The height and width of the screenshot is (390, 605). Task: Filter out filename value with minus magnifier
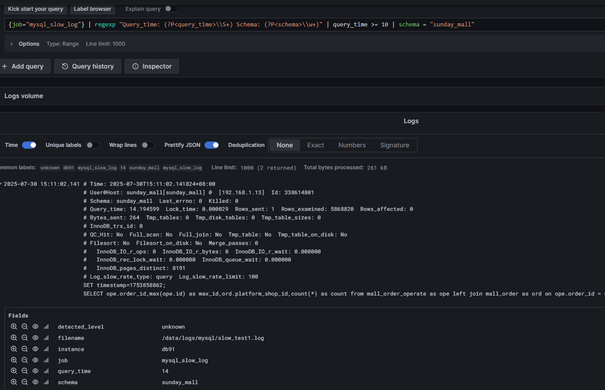click(25, 338)
